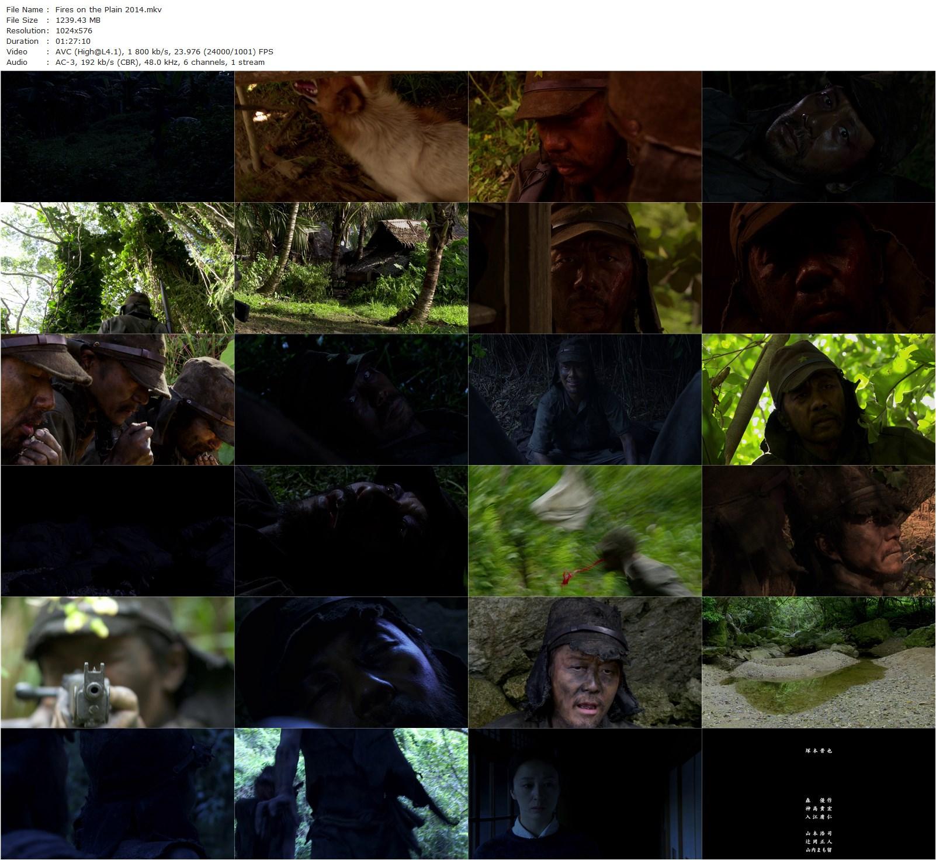This screenshot has width=936, height=860.
Task: Select the AC-3 audio info line
Action: [160, 62]
